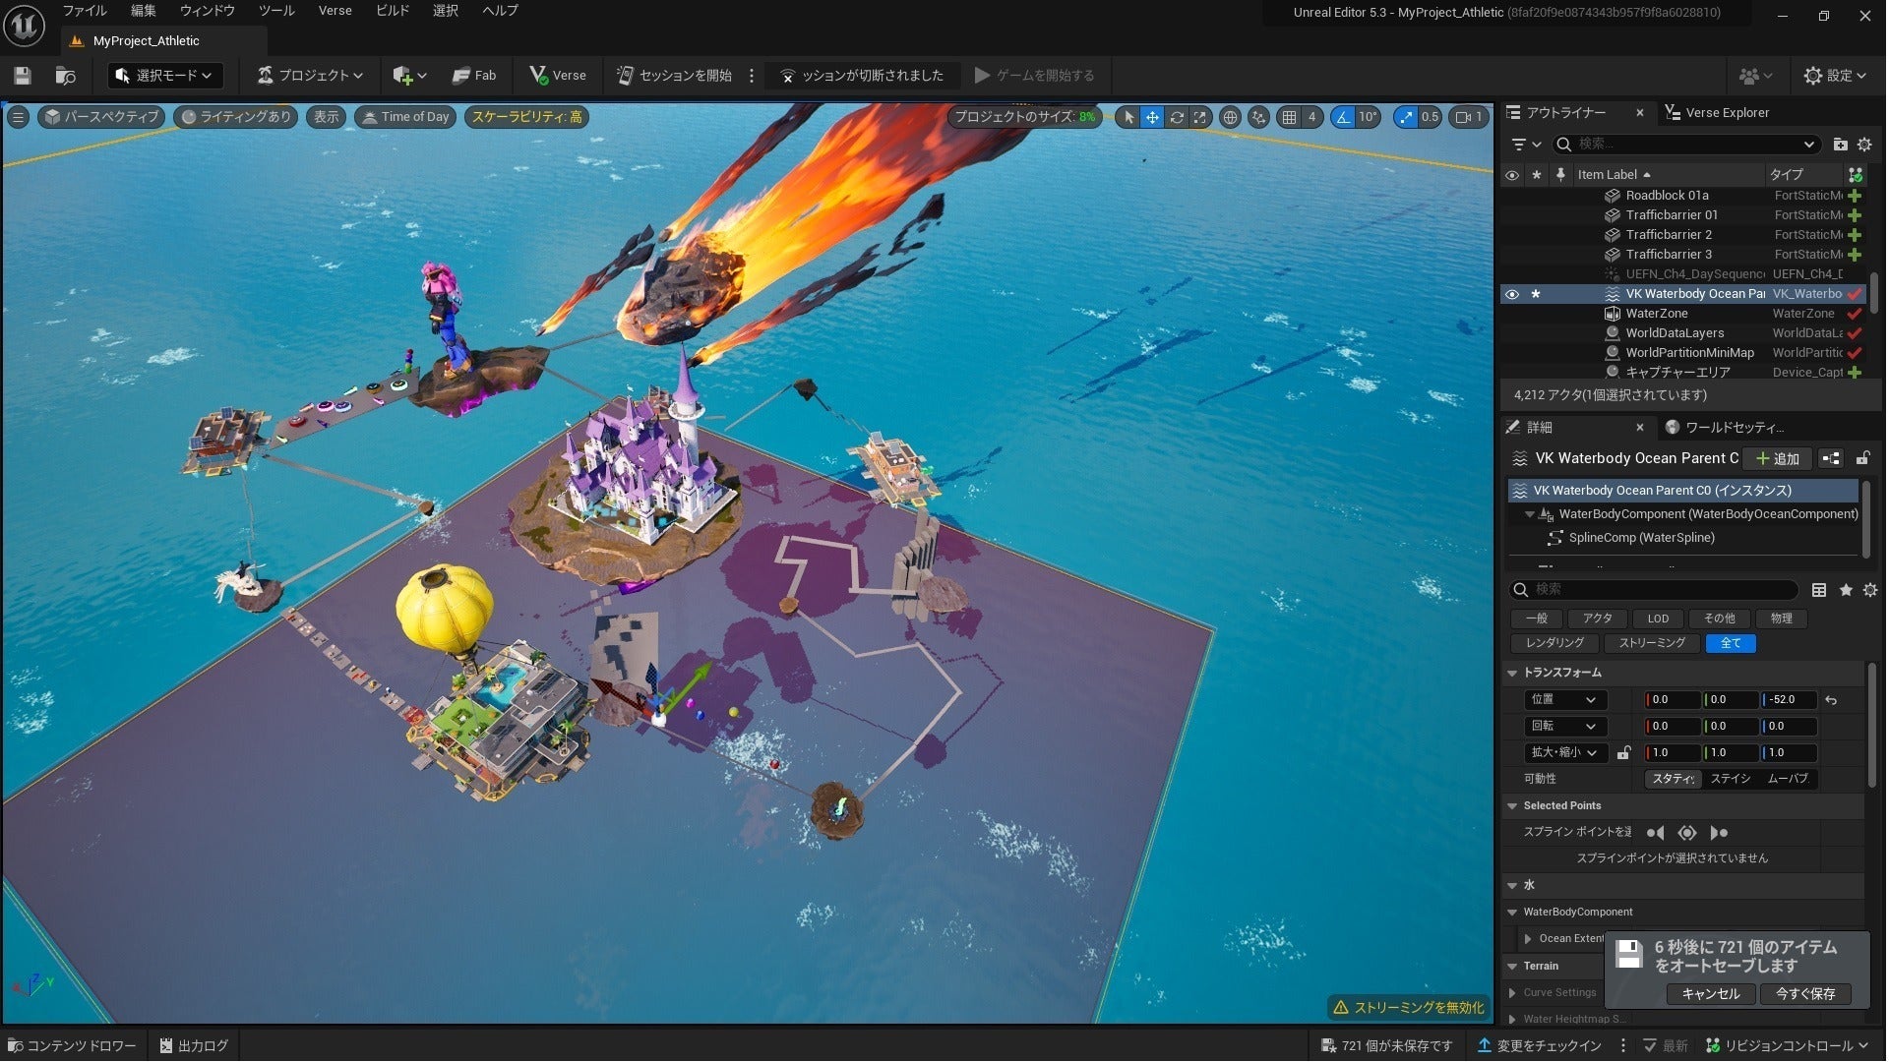Open the ビルド menu
The height and width of the screenshot is (1062, 1889).
[393, 11]
